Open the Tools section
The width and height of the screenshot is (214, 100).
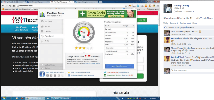pos(51,41)
